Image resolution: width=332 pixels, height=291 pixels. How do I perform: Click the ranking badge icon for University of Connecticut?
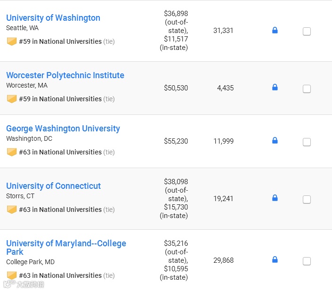(x=12, y=210)
